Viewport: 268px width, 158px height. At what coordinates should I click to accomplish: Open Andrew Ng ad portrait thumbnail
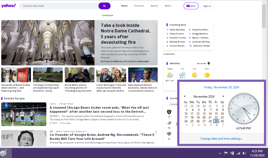click(x=24, y=138)
